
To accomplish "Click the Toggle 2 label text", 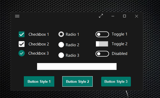I will (x=119, y=44).
